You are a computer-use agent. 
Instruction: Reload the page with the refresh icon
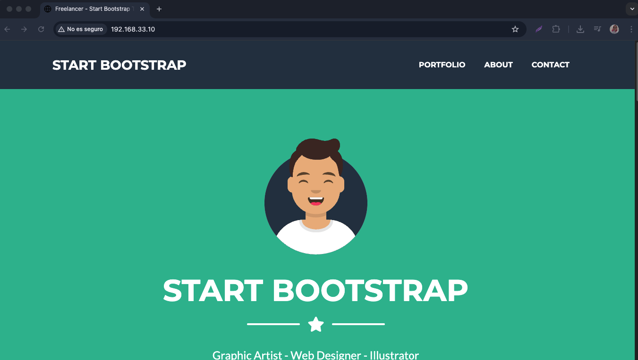click(41, 29)
